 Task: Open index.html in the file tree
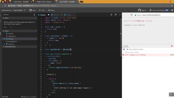tap(12, 36)
